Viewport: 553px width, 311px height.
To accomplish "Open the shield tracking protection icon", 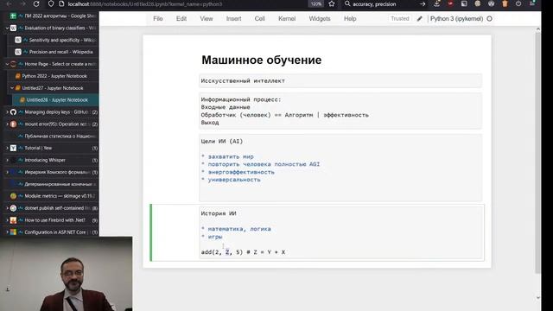I will point(51,3).
